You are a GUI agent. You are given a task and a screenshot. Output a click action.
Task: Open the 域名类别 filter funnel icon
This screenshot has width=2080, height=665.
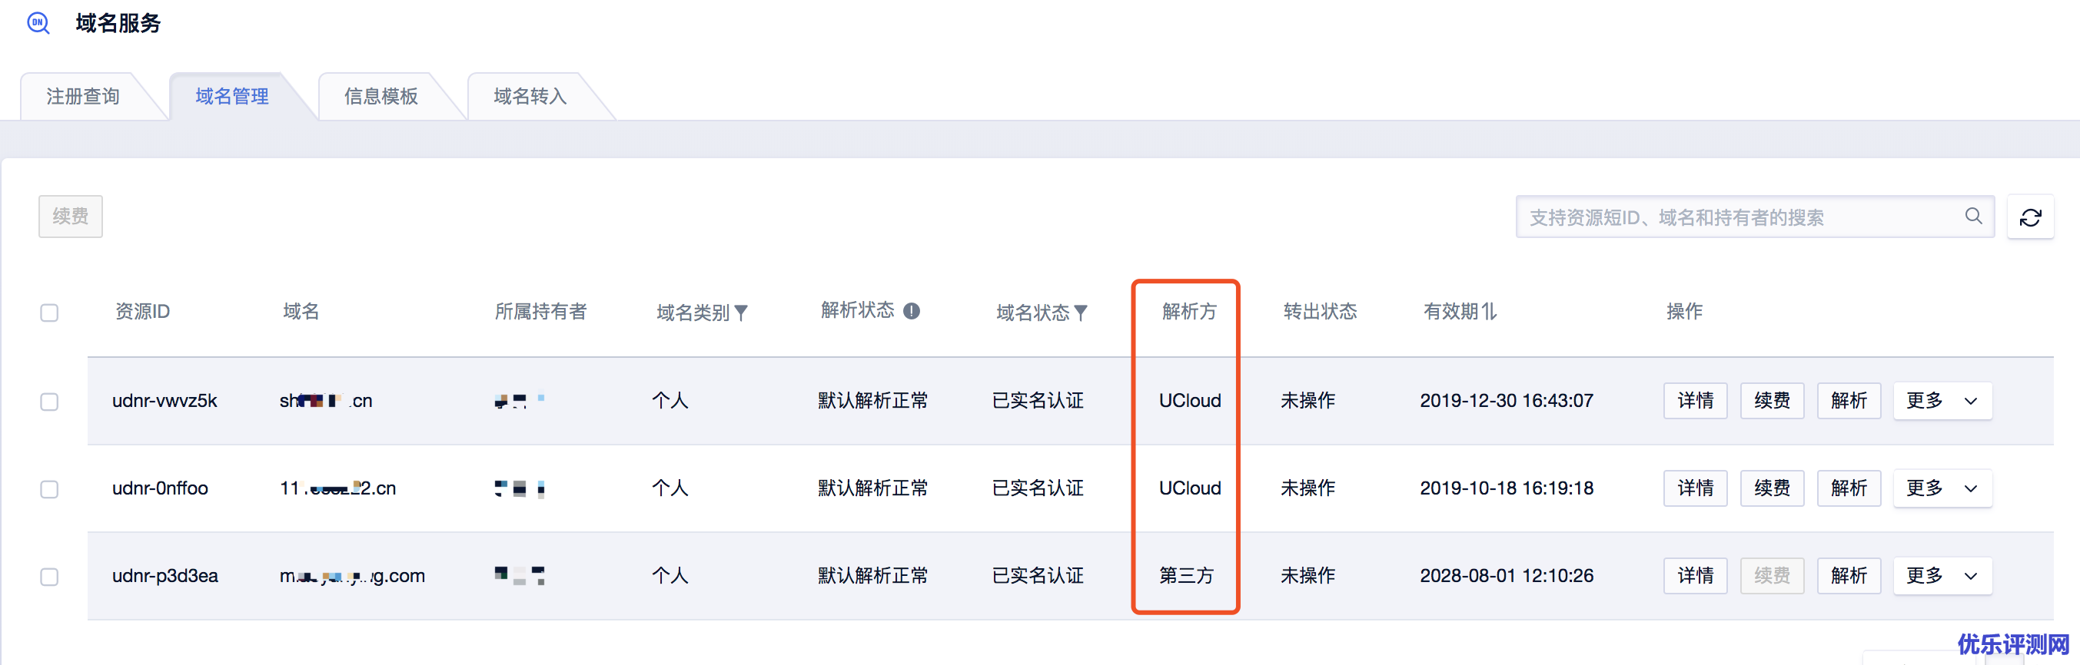[741, 313]
